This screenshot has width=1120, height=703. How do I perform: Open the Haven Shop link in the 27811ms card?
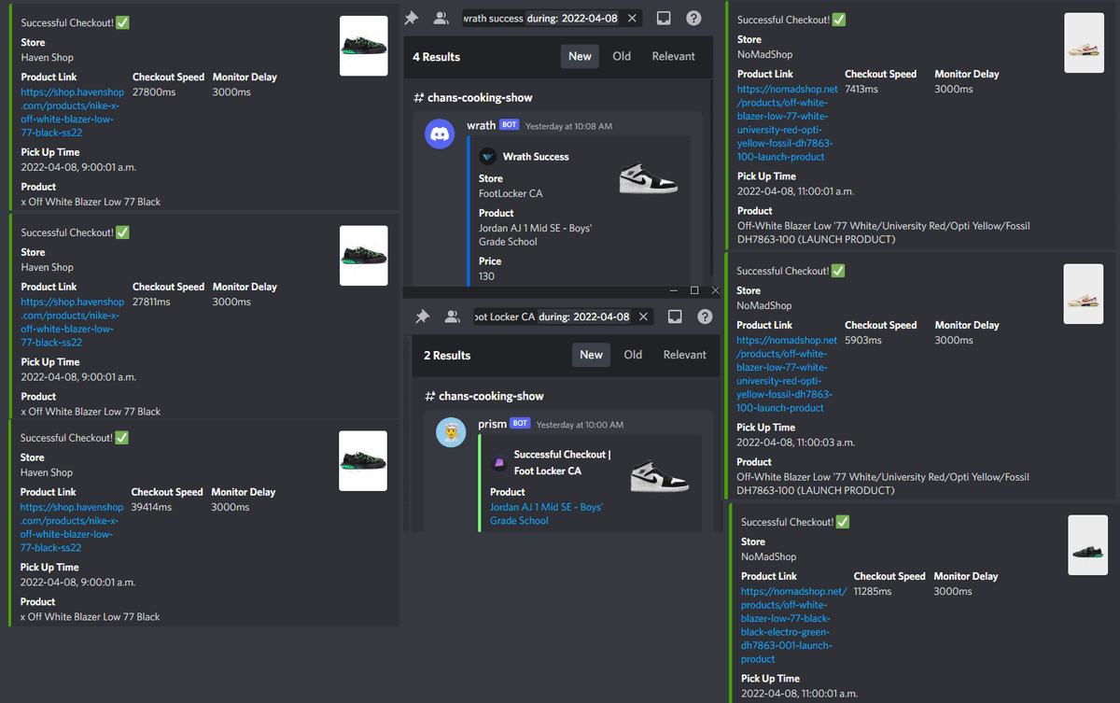pos(72,322)
